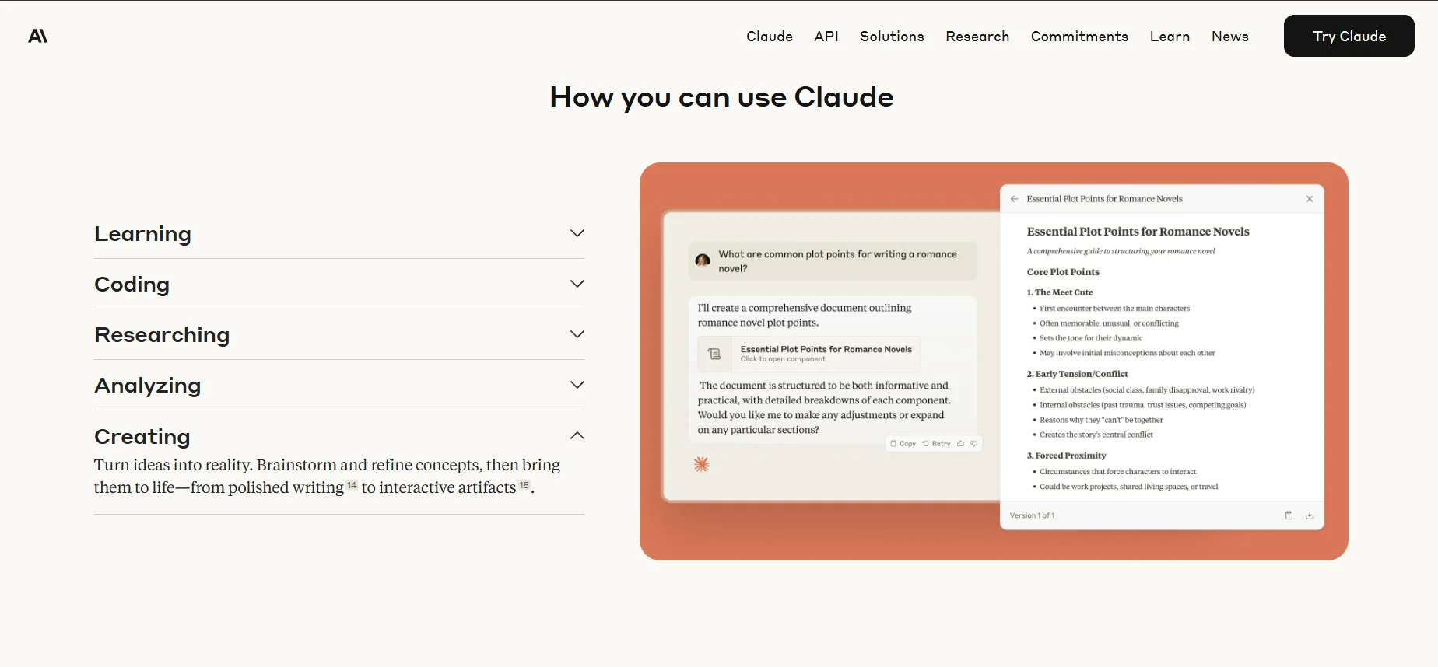The width and height of the screenshot is (1438, 667).
Task: Open the Claude nav menu
Action: coord(770,37)
